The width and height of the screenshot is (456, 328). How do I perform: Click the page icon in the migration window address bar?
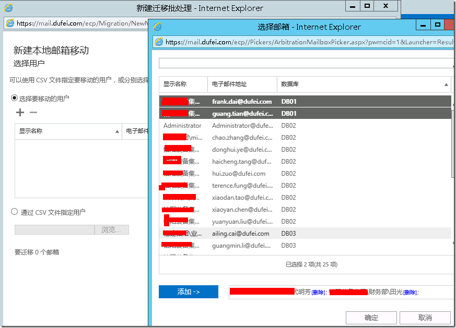pyautogui.click(x=10, y=23)
